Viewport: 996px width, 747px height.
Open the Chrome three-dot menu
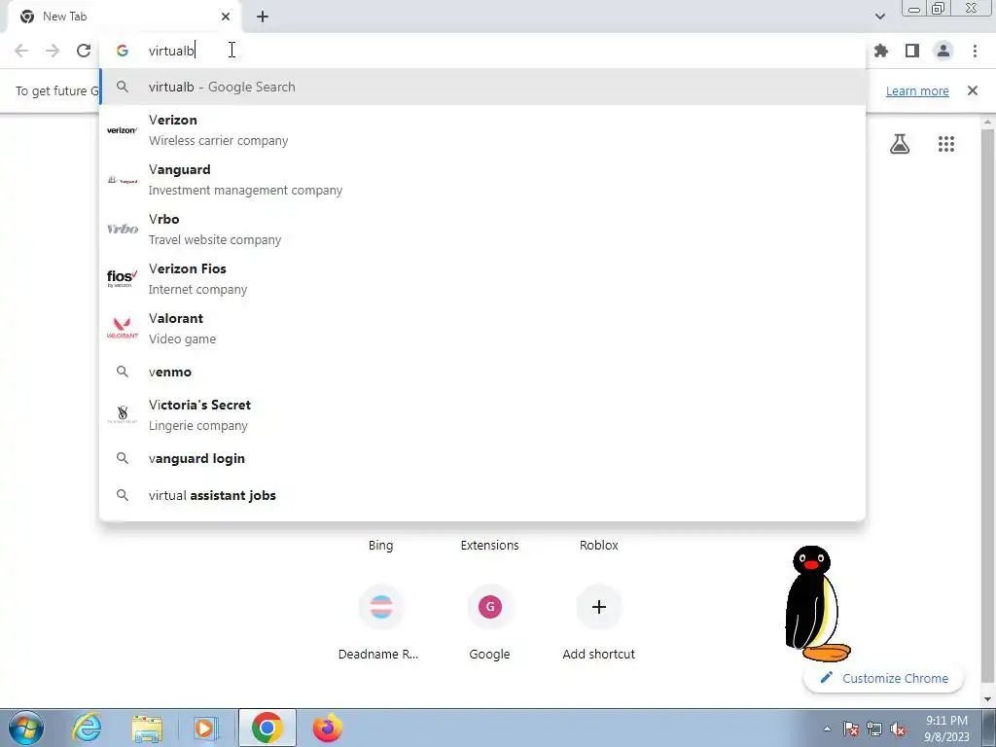click(x=975, y=51)
